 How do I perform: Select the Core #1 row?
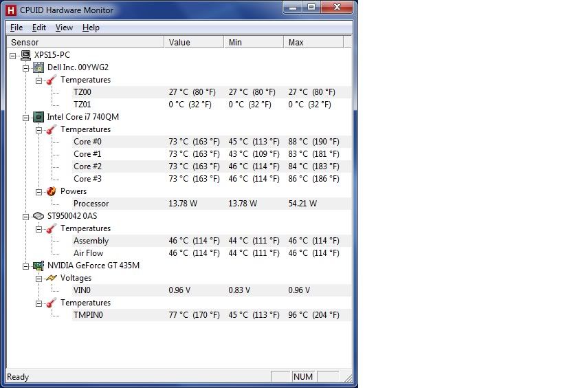[212, 154]
